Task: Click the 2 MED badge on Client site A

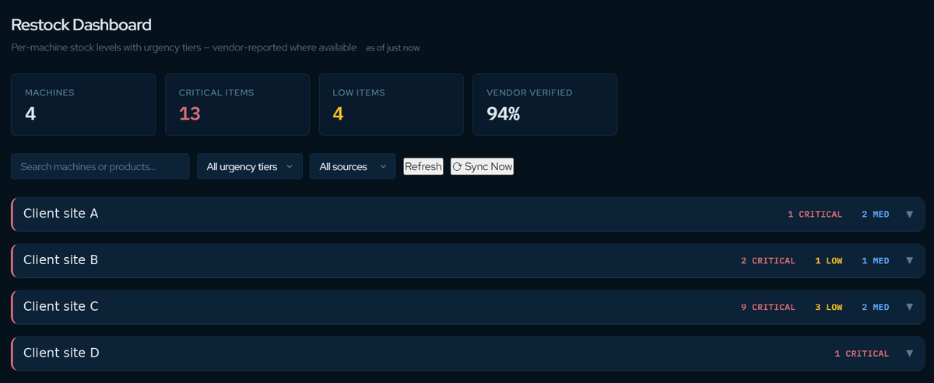Action: [875, 214]
